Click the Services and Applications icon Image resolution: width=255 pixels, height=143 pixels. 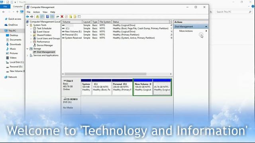[31, 56]
